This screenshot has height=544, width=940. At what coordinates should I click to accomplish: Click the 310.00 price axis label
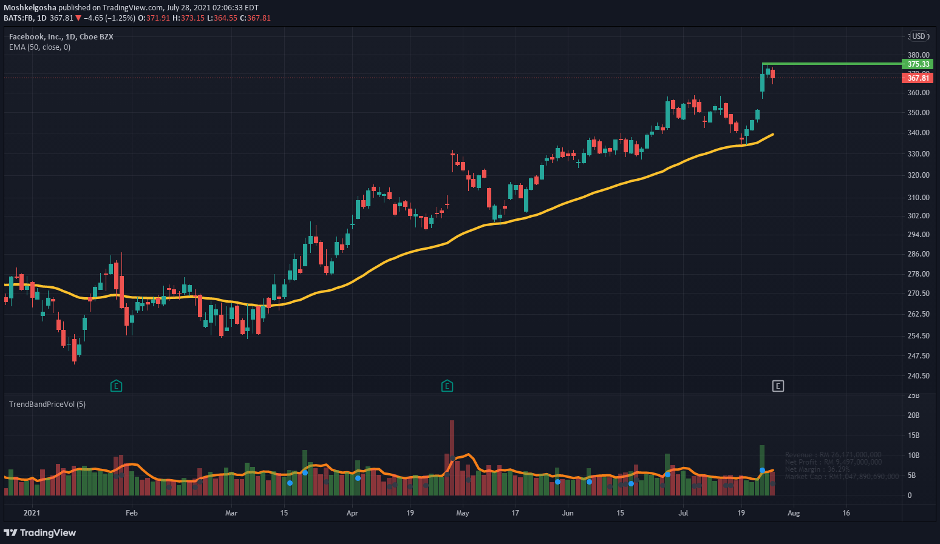point(918,197)
